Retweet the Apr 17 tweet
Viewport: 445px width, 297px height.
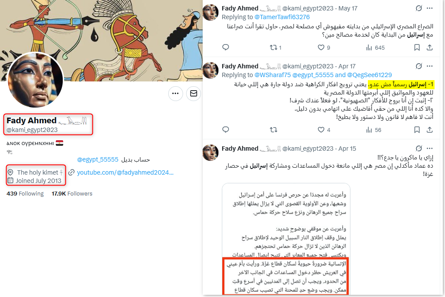point(274,130)
